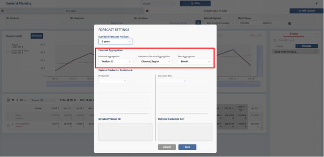Click Cancel in Forecast Settings
Viewport: 324px width, 157px height.
click(167, 147)
